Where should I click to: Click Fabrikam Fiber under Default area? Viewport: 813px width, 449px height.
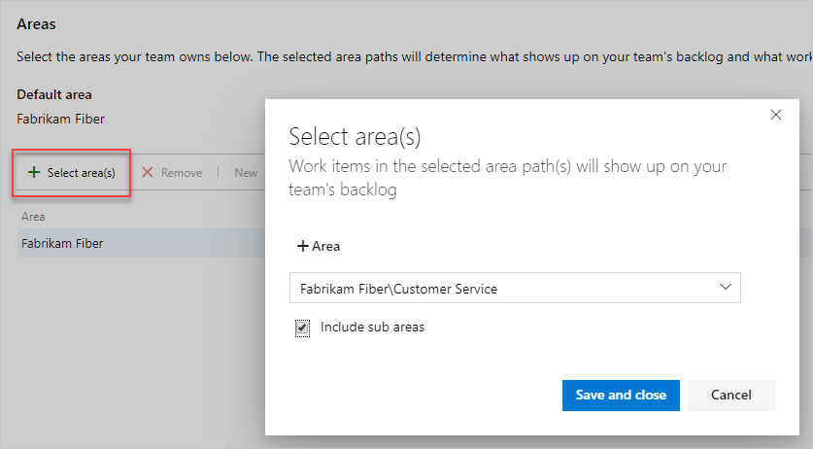click(x=60, y=119)
